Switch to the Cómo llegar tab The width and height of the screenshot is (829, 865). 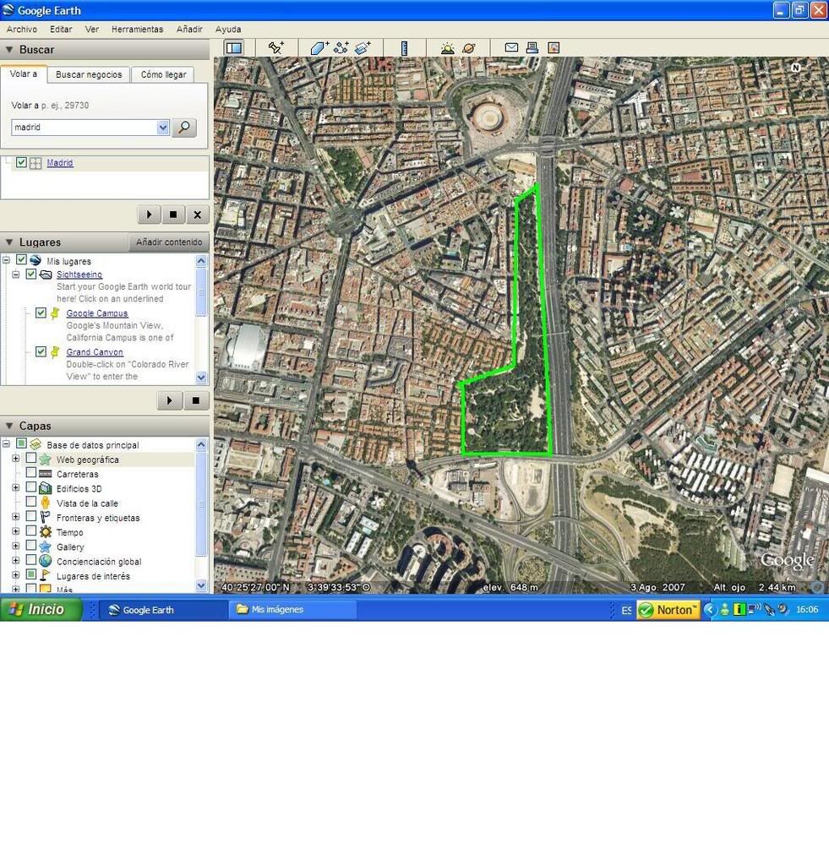163,74
